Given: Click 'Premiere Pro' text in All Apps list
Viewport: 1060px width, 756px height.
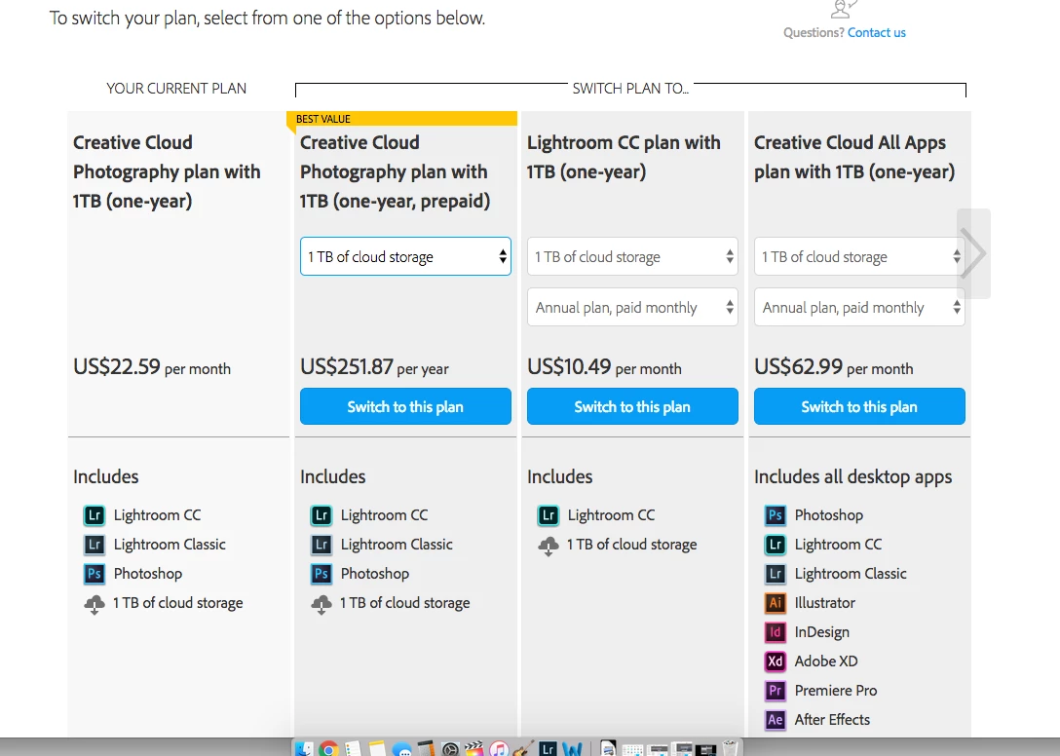Looking at the screenshot, I should 836,691.
